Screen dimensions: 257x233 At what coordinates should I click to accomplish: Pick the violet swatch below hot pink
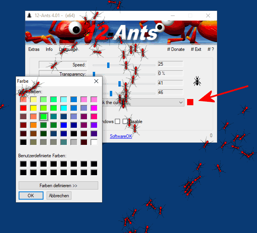(94, 125)
